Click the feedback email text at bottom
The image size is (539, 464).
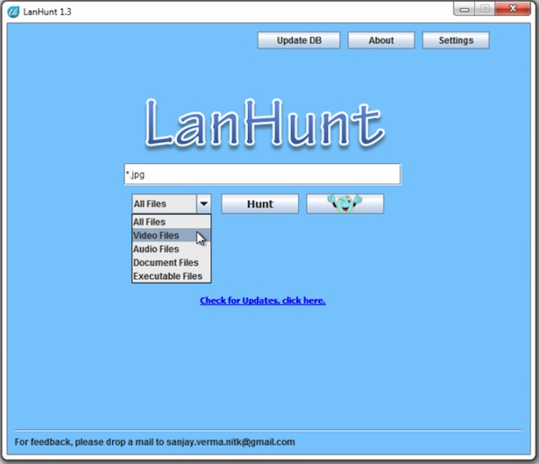[x=155, y=442]
